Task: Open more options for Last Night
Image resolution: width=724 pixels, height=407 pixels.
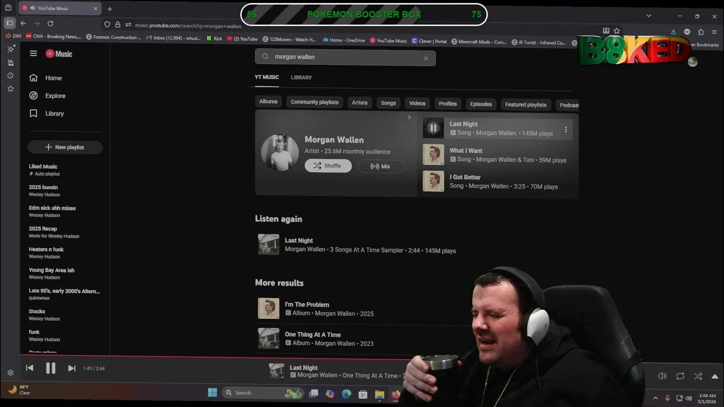Action: [566, 130]
